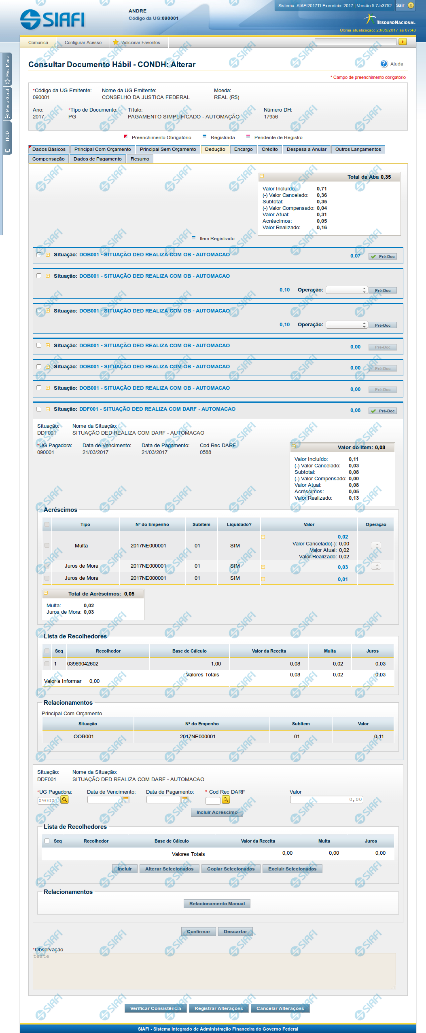Open UG Pagadora lookup magnifier icon

tap(64, 800)
